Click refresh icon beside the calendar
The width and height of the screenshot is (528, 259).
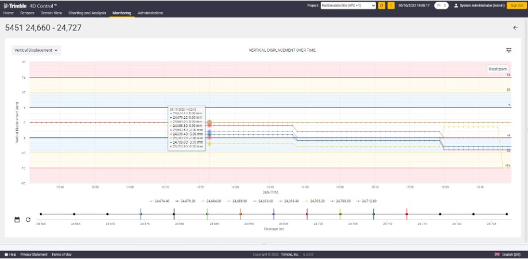coord(28,219)
